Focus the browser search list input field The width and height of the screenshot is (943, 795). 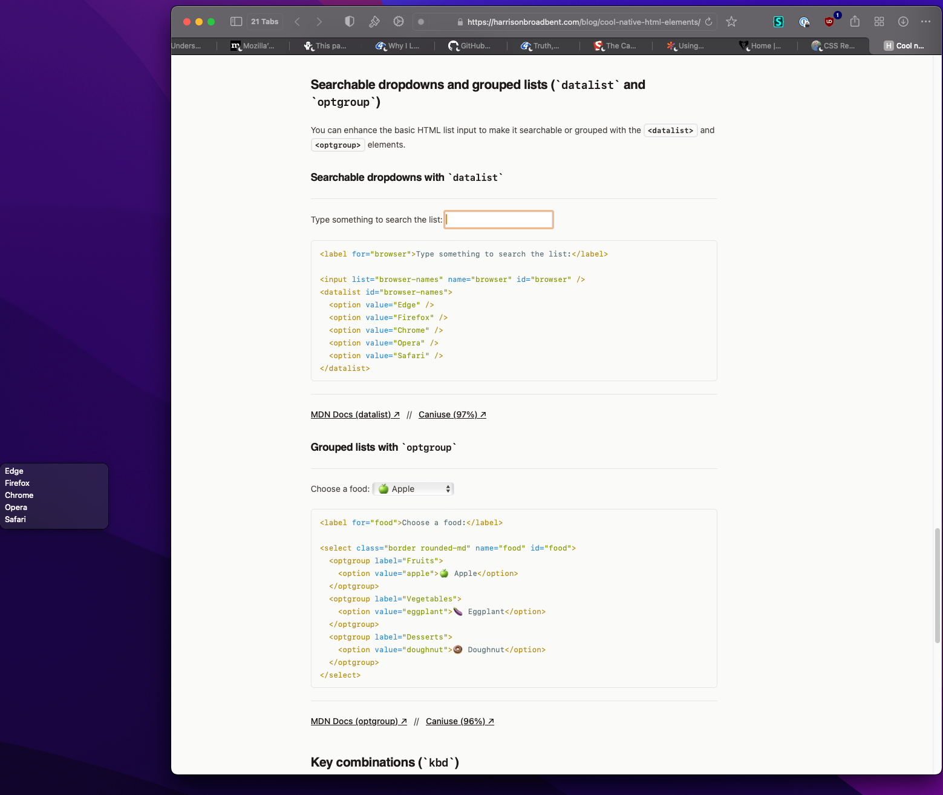click(x=498, y=220)
